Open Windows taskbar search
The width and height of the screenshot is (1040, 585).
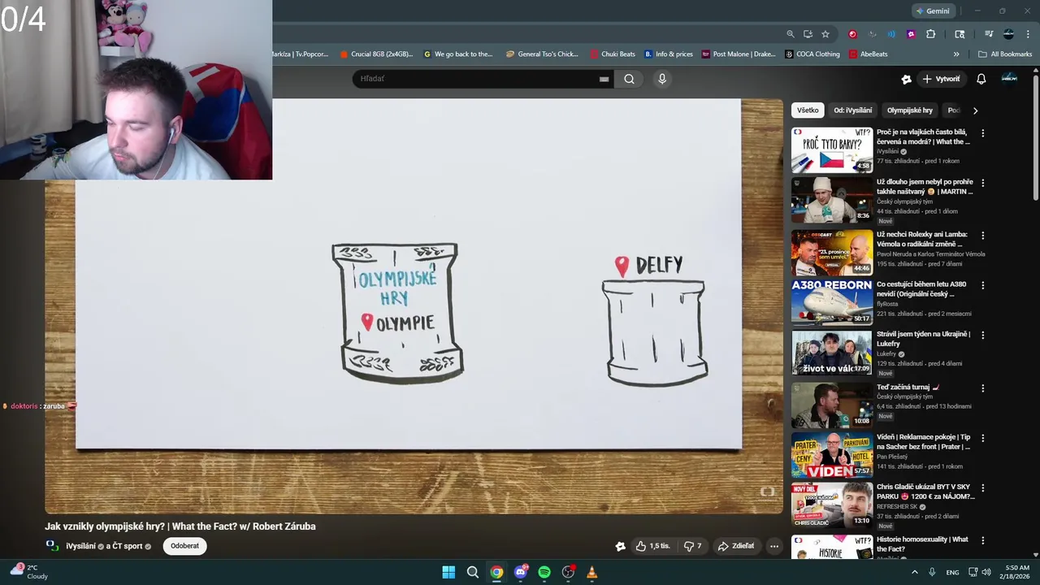pyautogui.click(x=472, y=572)
